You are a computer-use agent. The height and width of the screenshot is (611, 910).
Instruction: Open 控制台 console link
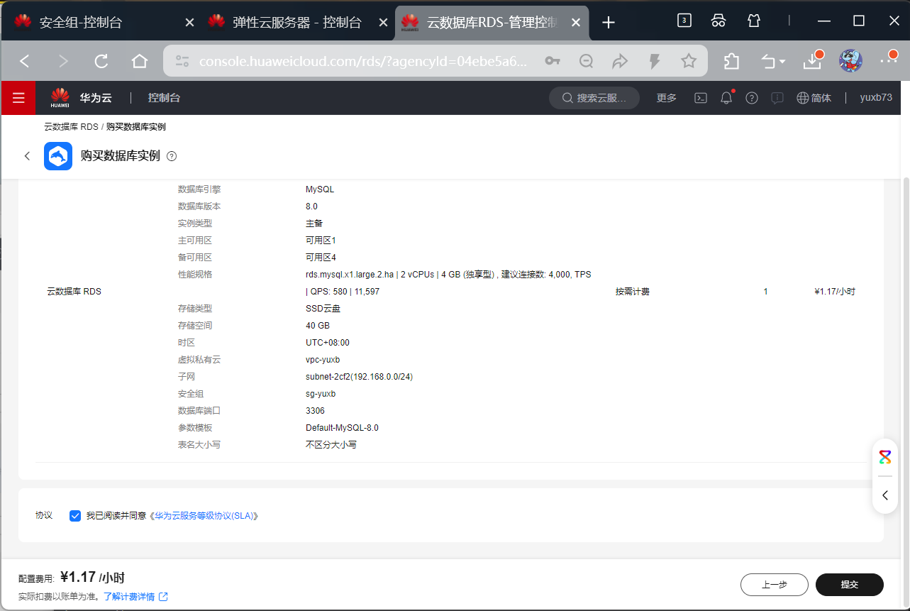pyautogui.click(x=164, y=98)
